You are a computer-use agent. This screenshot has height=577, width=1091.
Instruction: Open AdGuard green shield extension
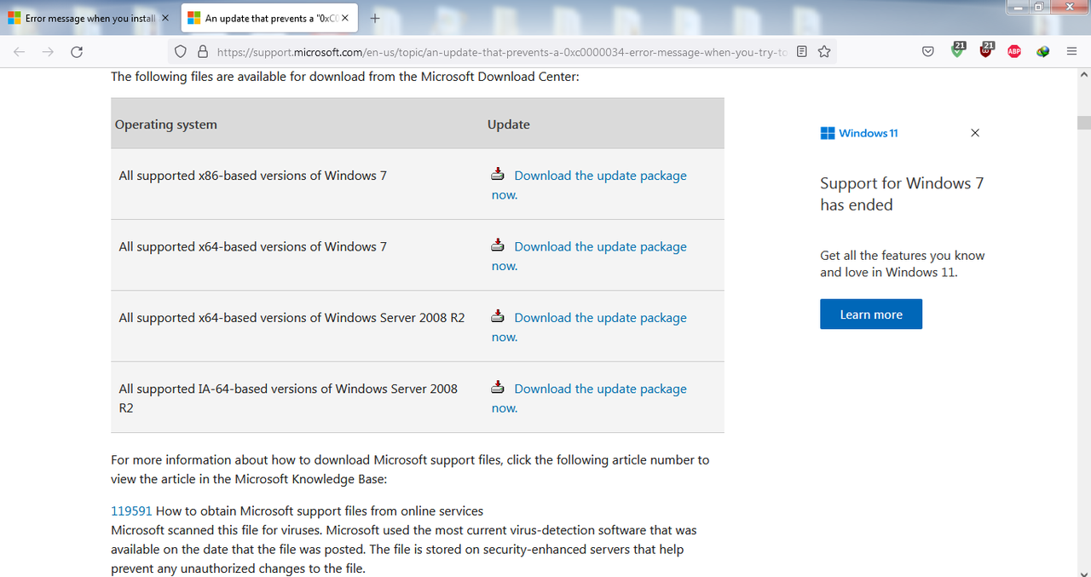click(957, 51)
